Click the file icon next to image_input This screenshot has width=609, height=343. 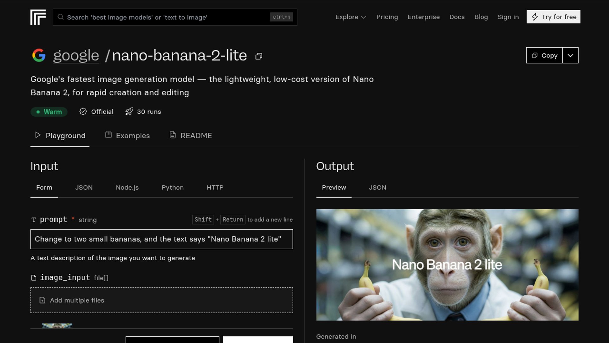click(x=34, y=278)
